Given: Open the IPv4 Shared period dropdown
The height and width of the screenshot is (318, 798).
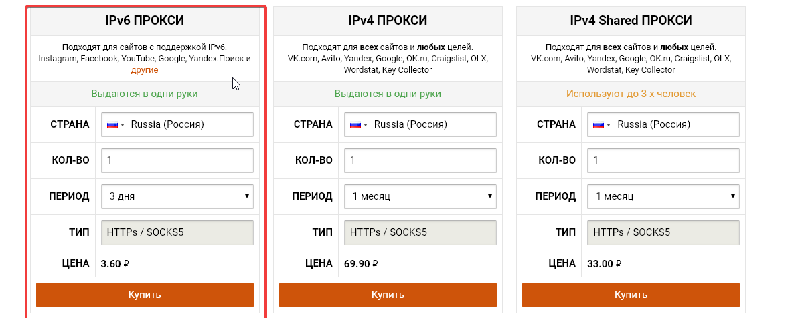Looking at the screenshot, I should 663,196.
